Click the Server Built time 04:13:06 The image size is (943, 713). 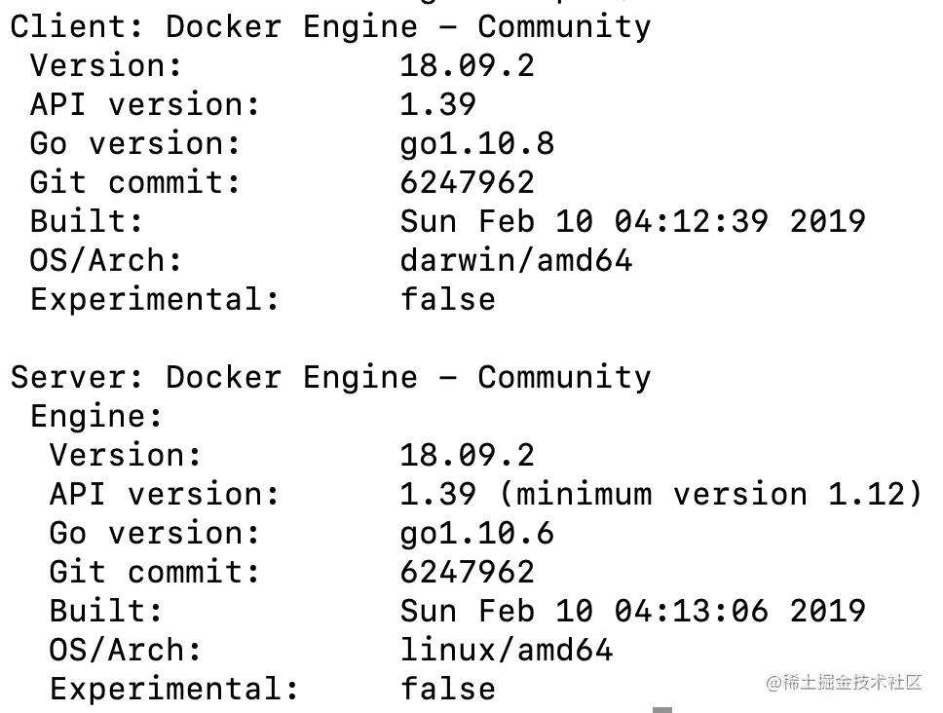tap(691, 611)
